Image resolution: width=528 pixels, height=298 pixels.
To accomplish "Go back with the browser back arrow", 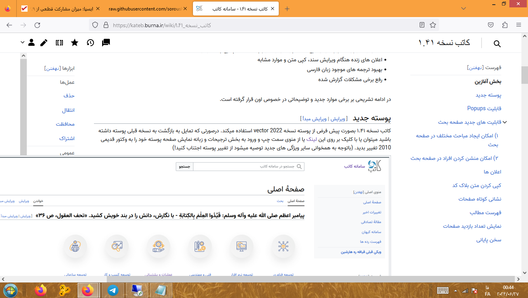I will coord(9,25).
